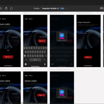This screenshot has height=104, width=104.
Task: Select the 'Login successful Successful' frame label
Action: [x=60, y=69]
